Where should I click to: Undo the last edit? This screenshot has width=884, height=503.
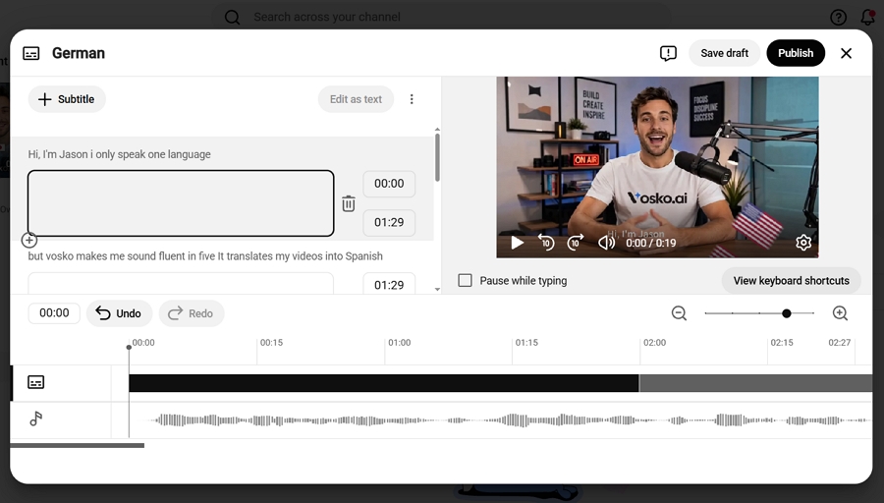(x=119, y=313)
